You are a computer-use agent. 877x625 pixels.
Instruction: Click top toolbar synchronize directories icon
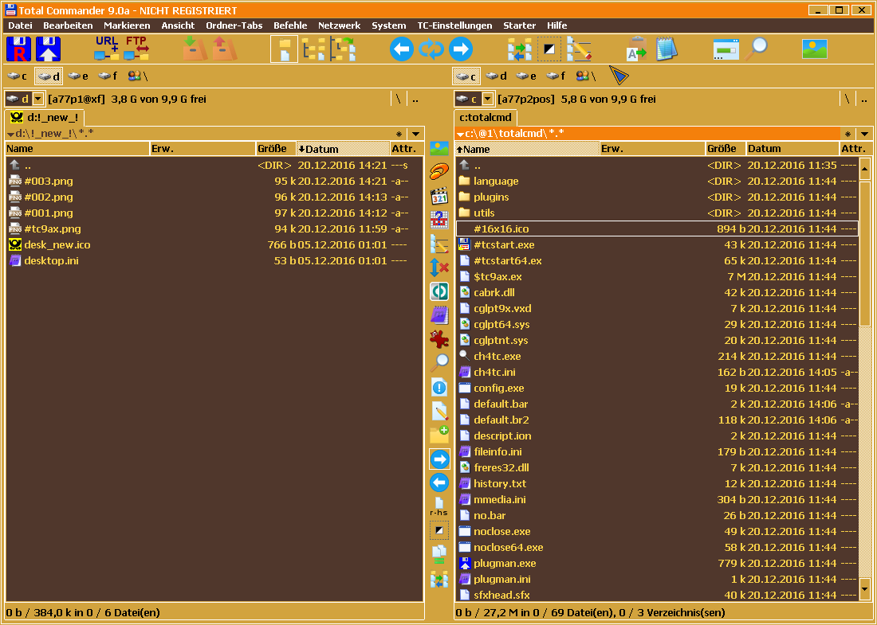520,49
